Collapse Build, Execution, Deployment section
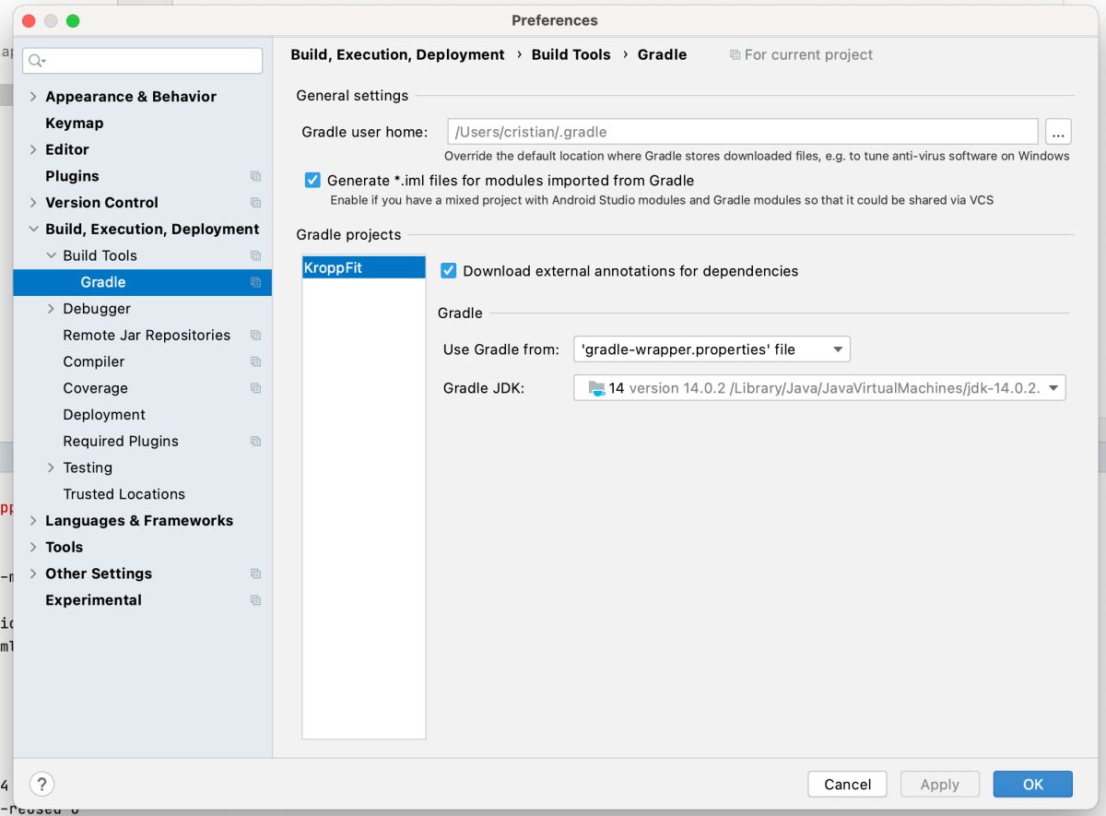The height and width of the screenshot is (816, 1106). coord(33,230)
